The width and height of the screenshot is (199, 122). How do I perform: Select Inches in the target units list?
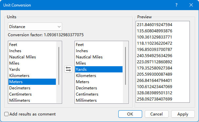tap(99, 51)
